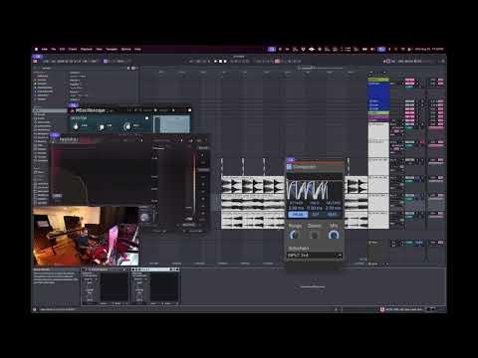The height and width of the screenshot is (358, 478).
Task: Click the webcam video overlay
Action: tap(86, 236)
